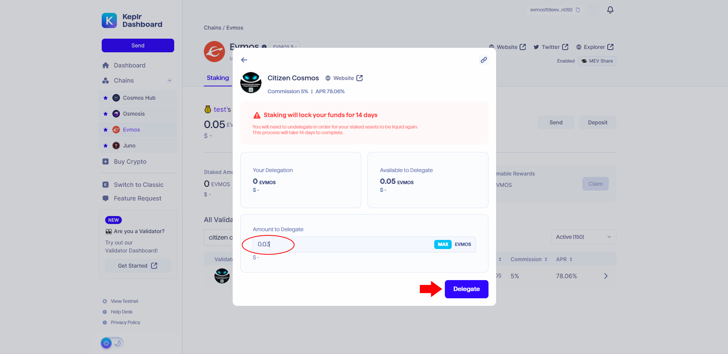The width and height of the screenshot is (728, 354).
Task: Copy the evmos wallet address icon
Action: (578, 10)
